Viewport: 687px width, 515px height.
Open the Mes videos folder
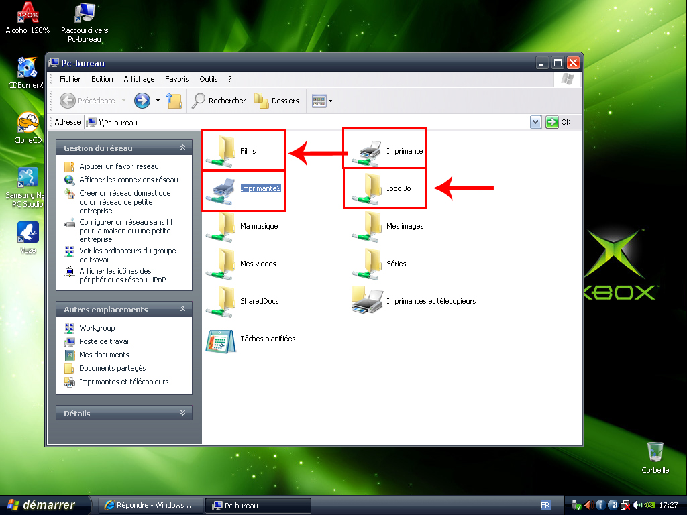pyautogui.click(x=241, y=264)
